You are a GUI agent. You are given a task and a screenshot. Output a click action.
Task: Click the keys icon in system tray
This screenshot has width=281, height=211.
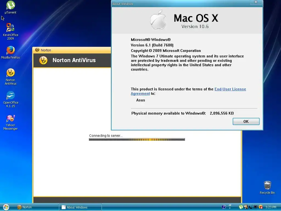tap(246, 207)
